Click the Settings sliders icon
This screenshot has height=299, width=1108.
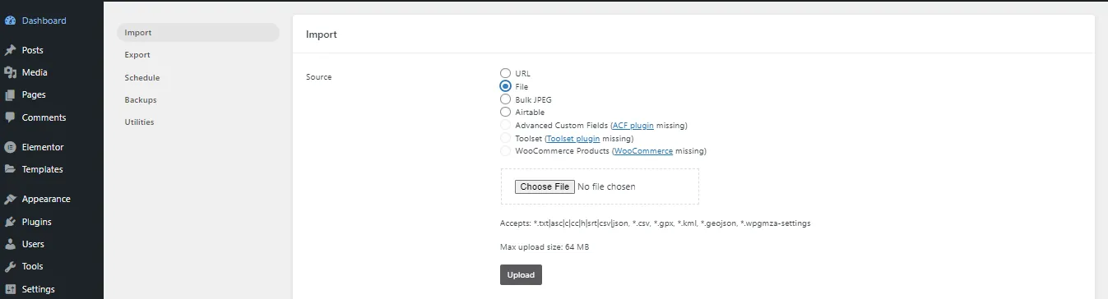pyautogui.click(x=10, y=289)
